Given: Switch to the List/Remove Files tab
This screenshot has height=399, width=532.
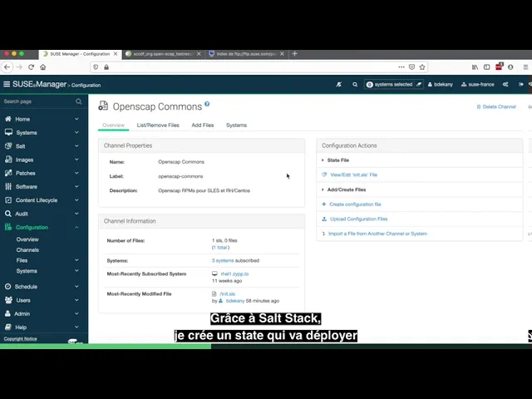Looking at the screenshot, I should pyautogui.click(x=158, y=126).
